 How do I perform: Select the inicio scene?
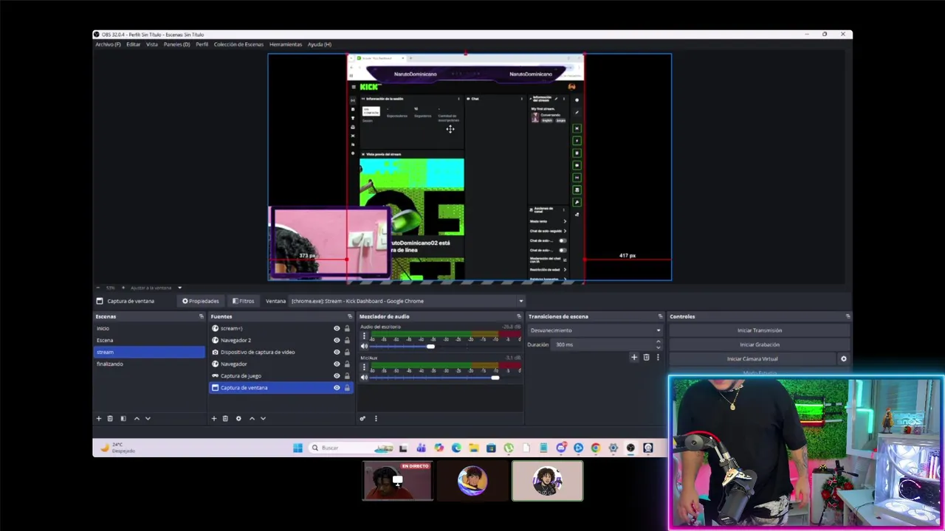(x=149, y=328)
